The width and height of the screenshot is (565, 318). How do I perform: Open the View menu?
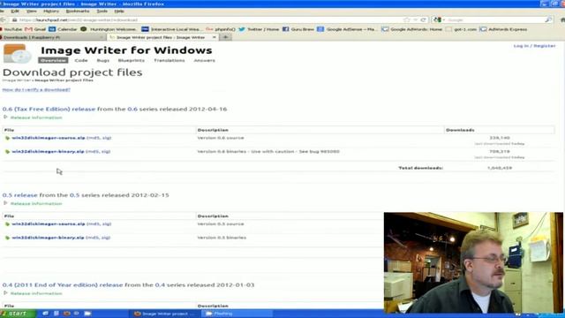[x=32, y=11]
